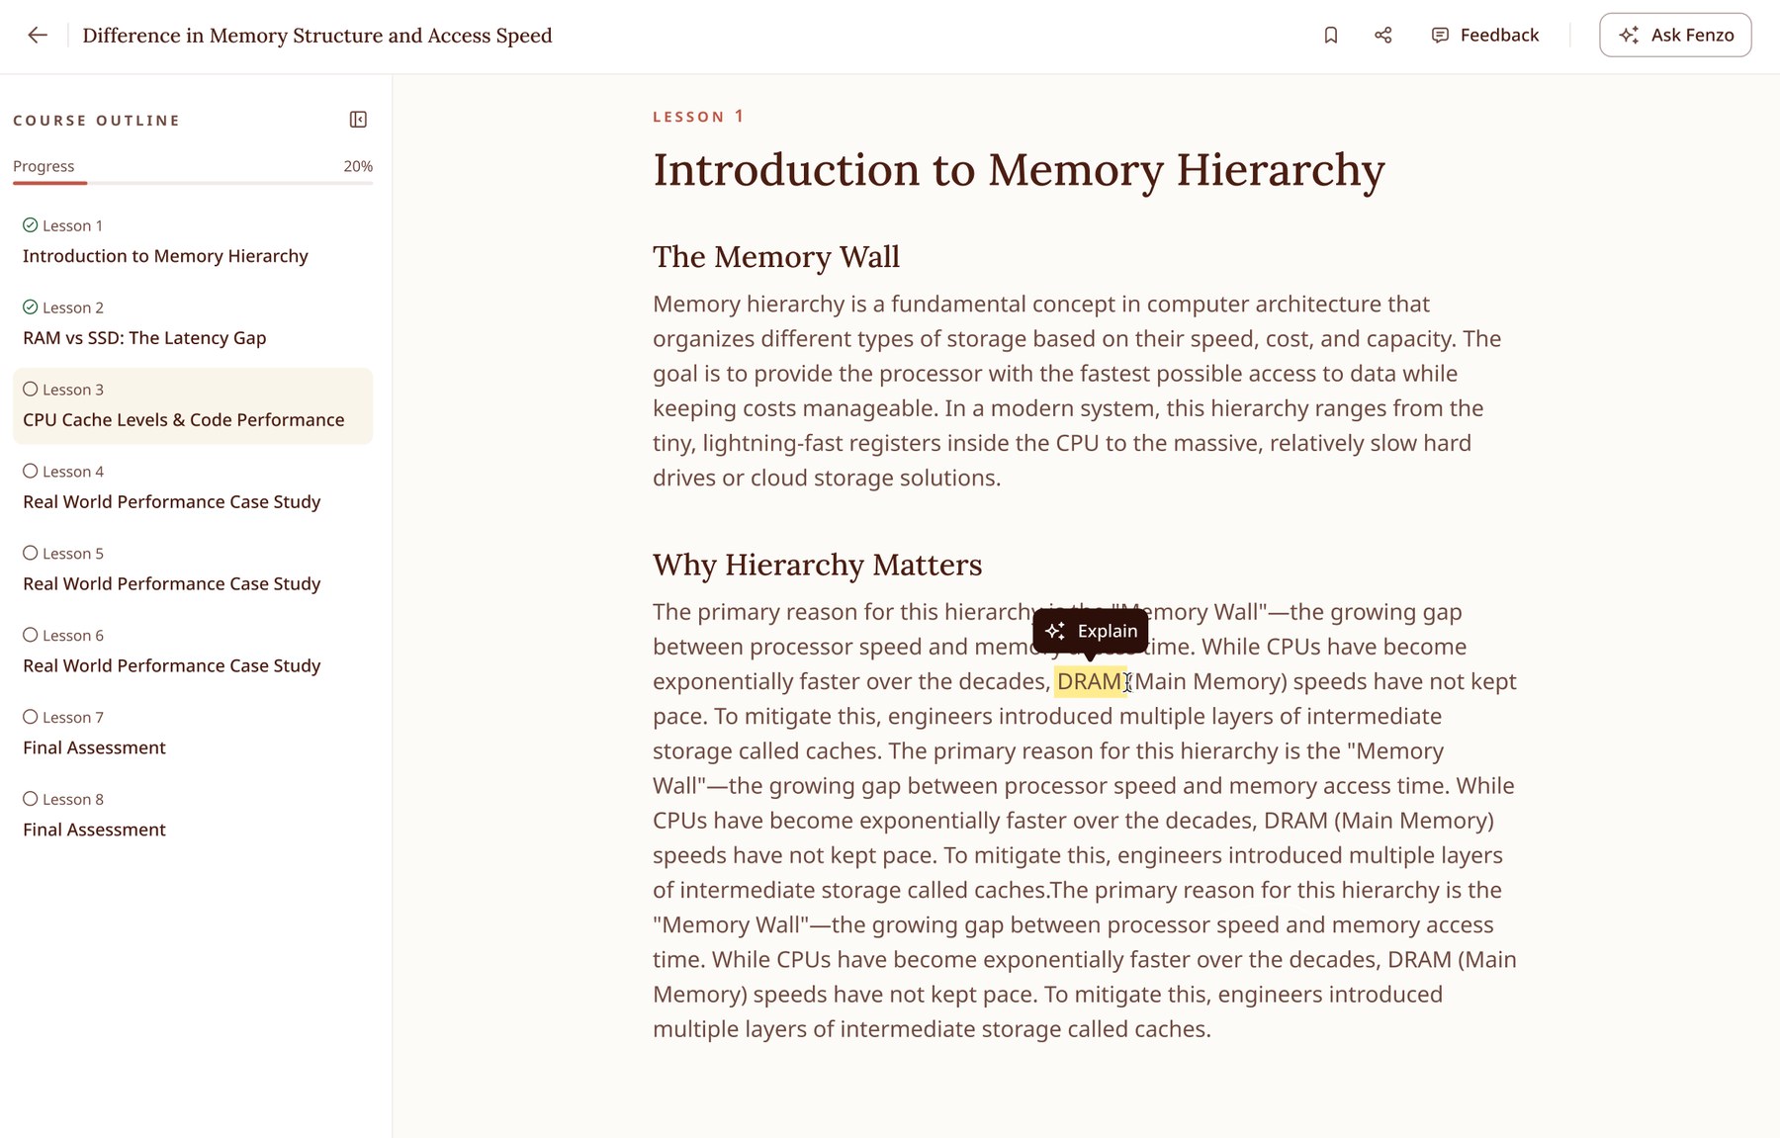The image size is (1780, 1138).
Task: Open the Feedback button
Action: point(1485,36)
